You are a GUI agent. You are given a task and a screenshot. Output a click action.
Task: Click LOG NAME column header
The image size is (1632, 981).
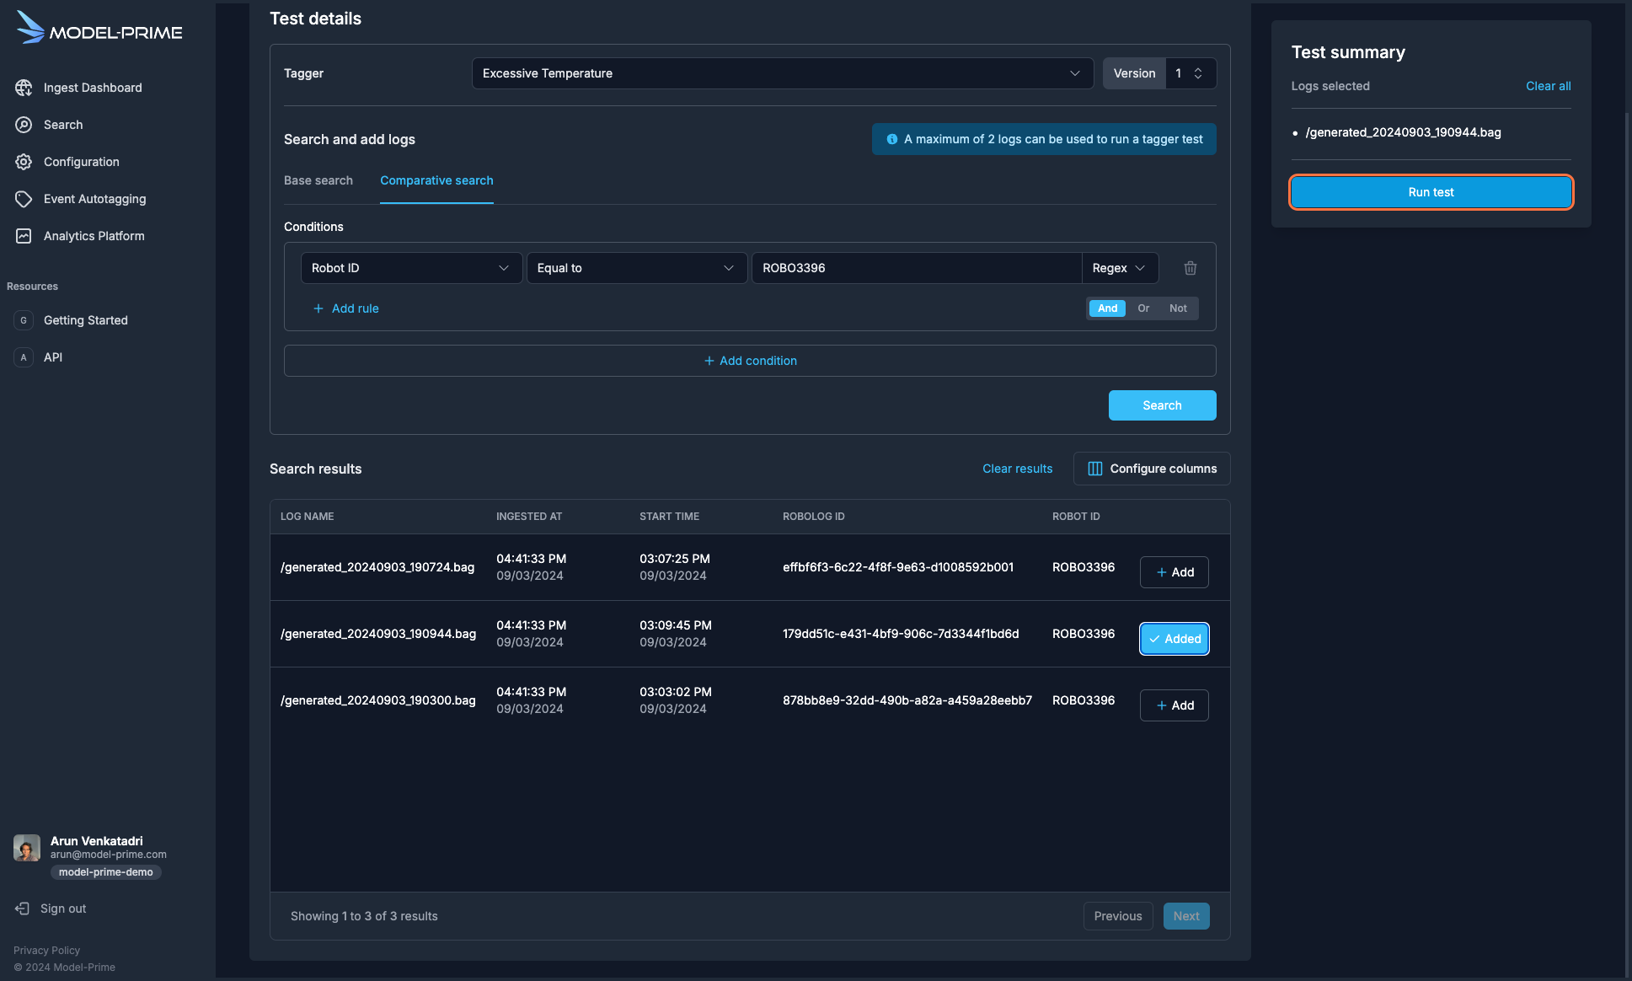pyautogui.click(x=307, y=517)
